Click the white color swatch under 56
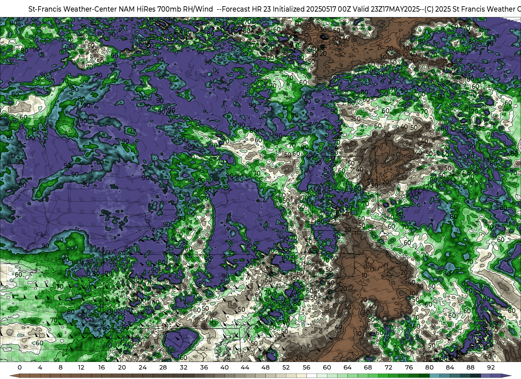 312,376
